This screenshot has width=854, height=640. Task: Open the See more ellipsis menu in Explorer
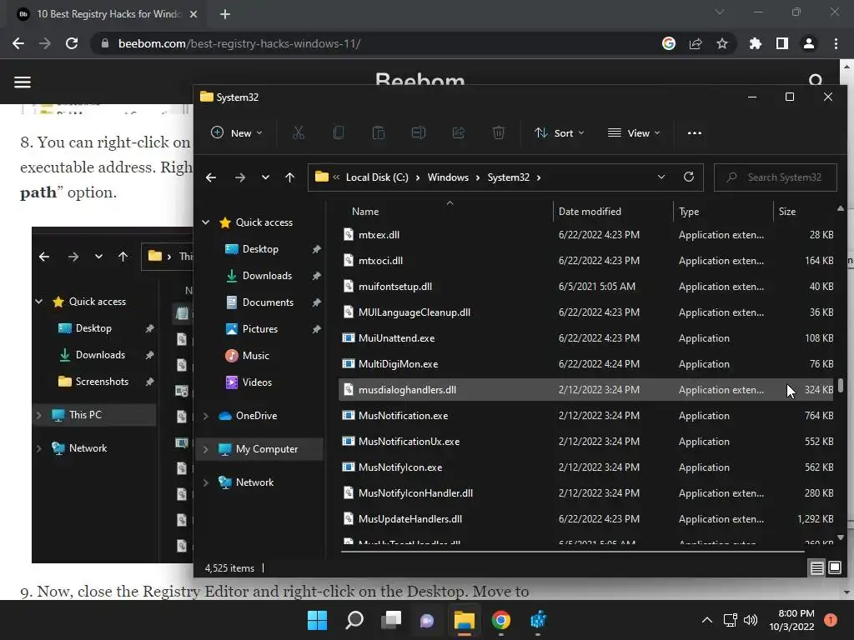click(695, 132)
